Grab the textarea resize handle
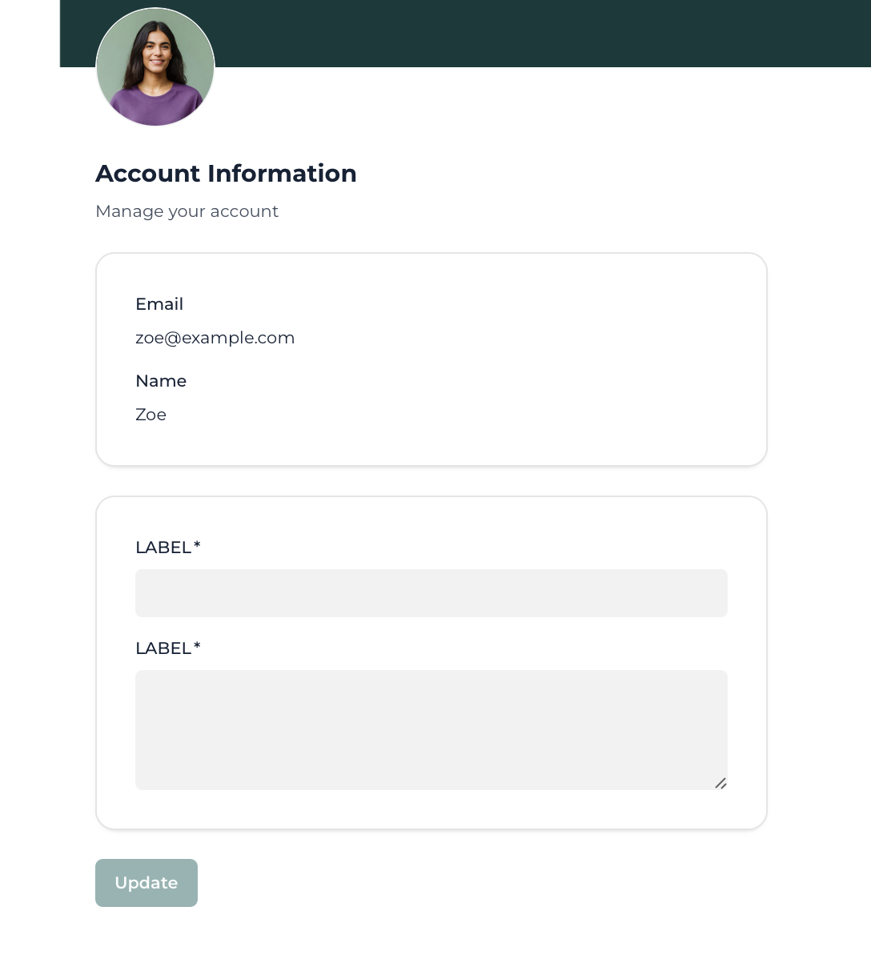 tap(720, 784)
